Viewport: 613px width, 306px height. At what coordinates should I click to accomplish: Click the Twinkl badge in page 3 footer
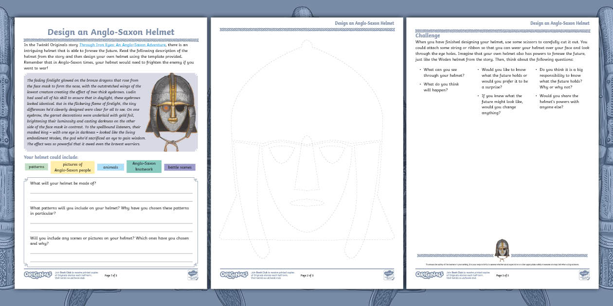click(584, 275)
